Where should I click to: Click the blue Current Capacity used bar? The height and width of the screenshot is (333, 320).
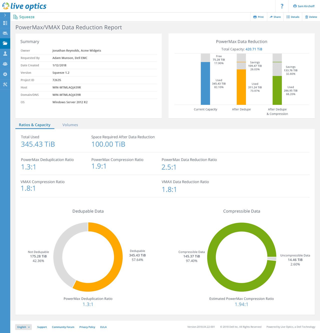pos(205,83)
